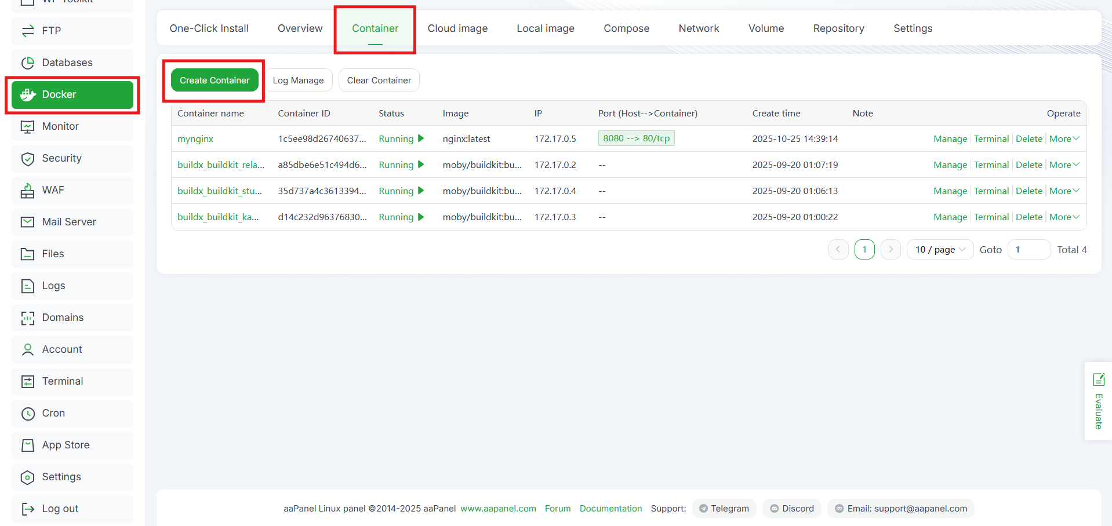Click buildx_buildkit_stu Running status play icon
Viewport: 1112px width, 526px height.
421,191
